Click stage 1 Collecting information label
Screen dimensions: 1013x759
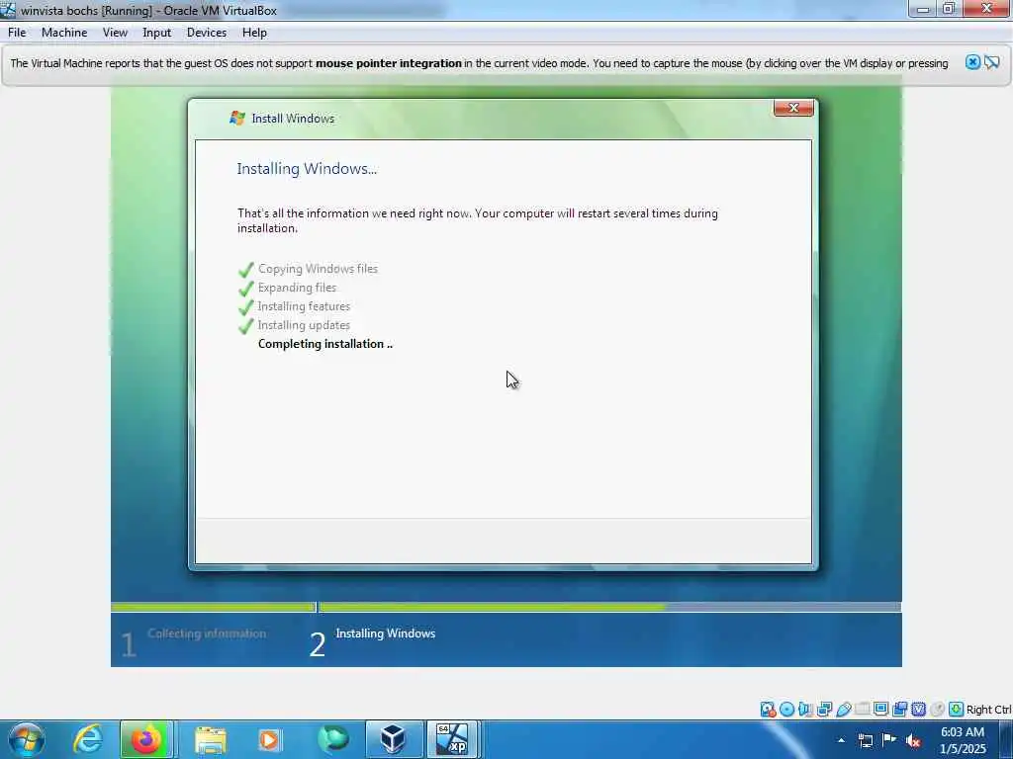pyautogui.click(x=207, y=633)
